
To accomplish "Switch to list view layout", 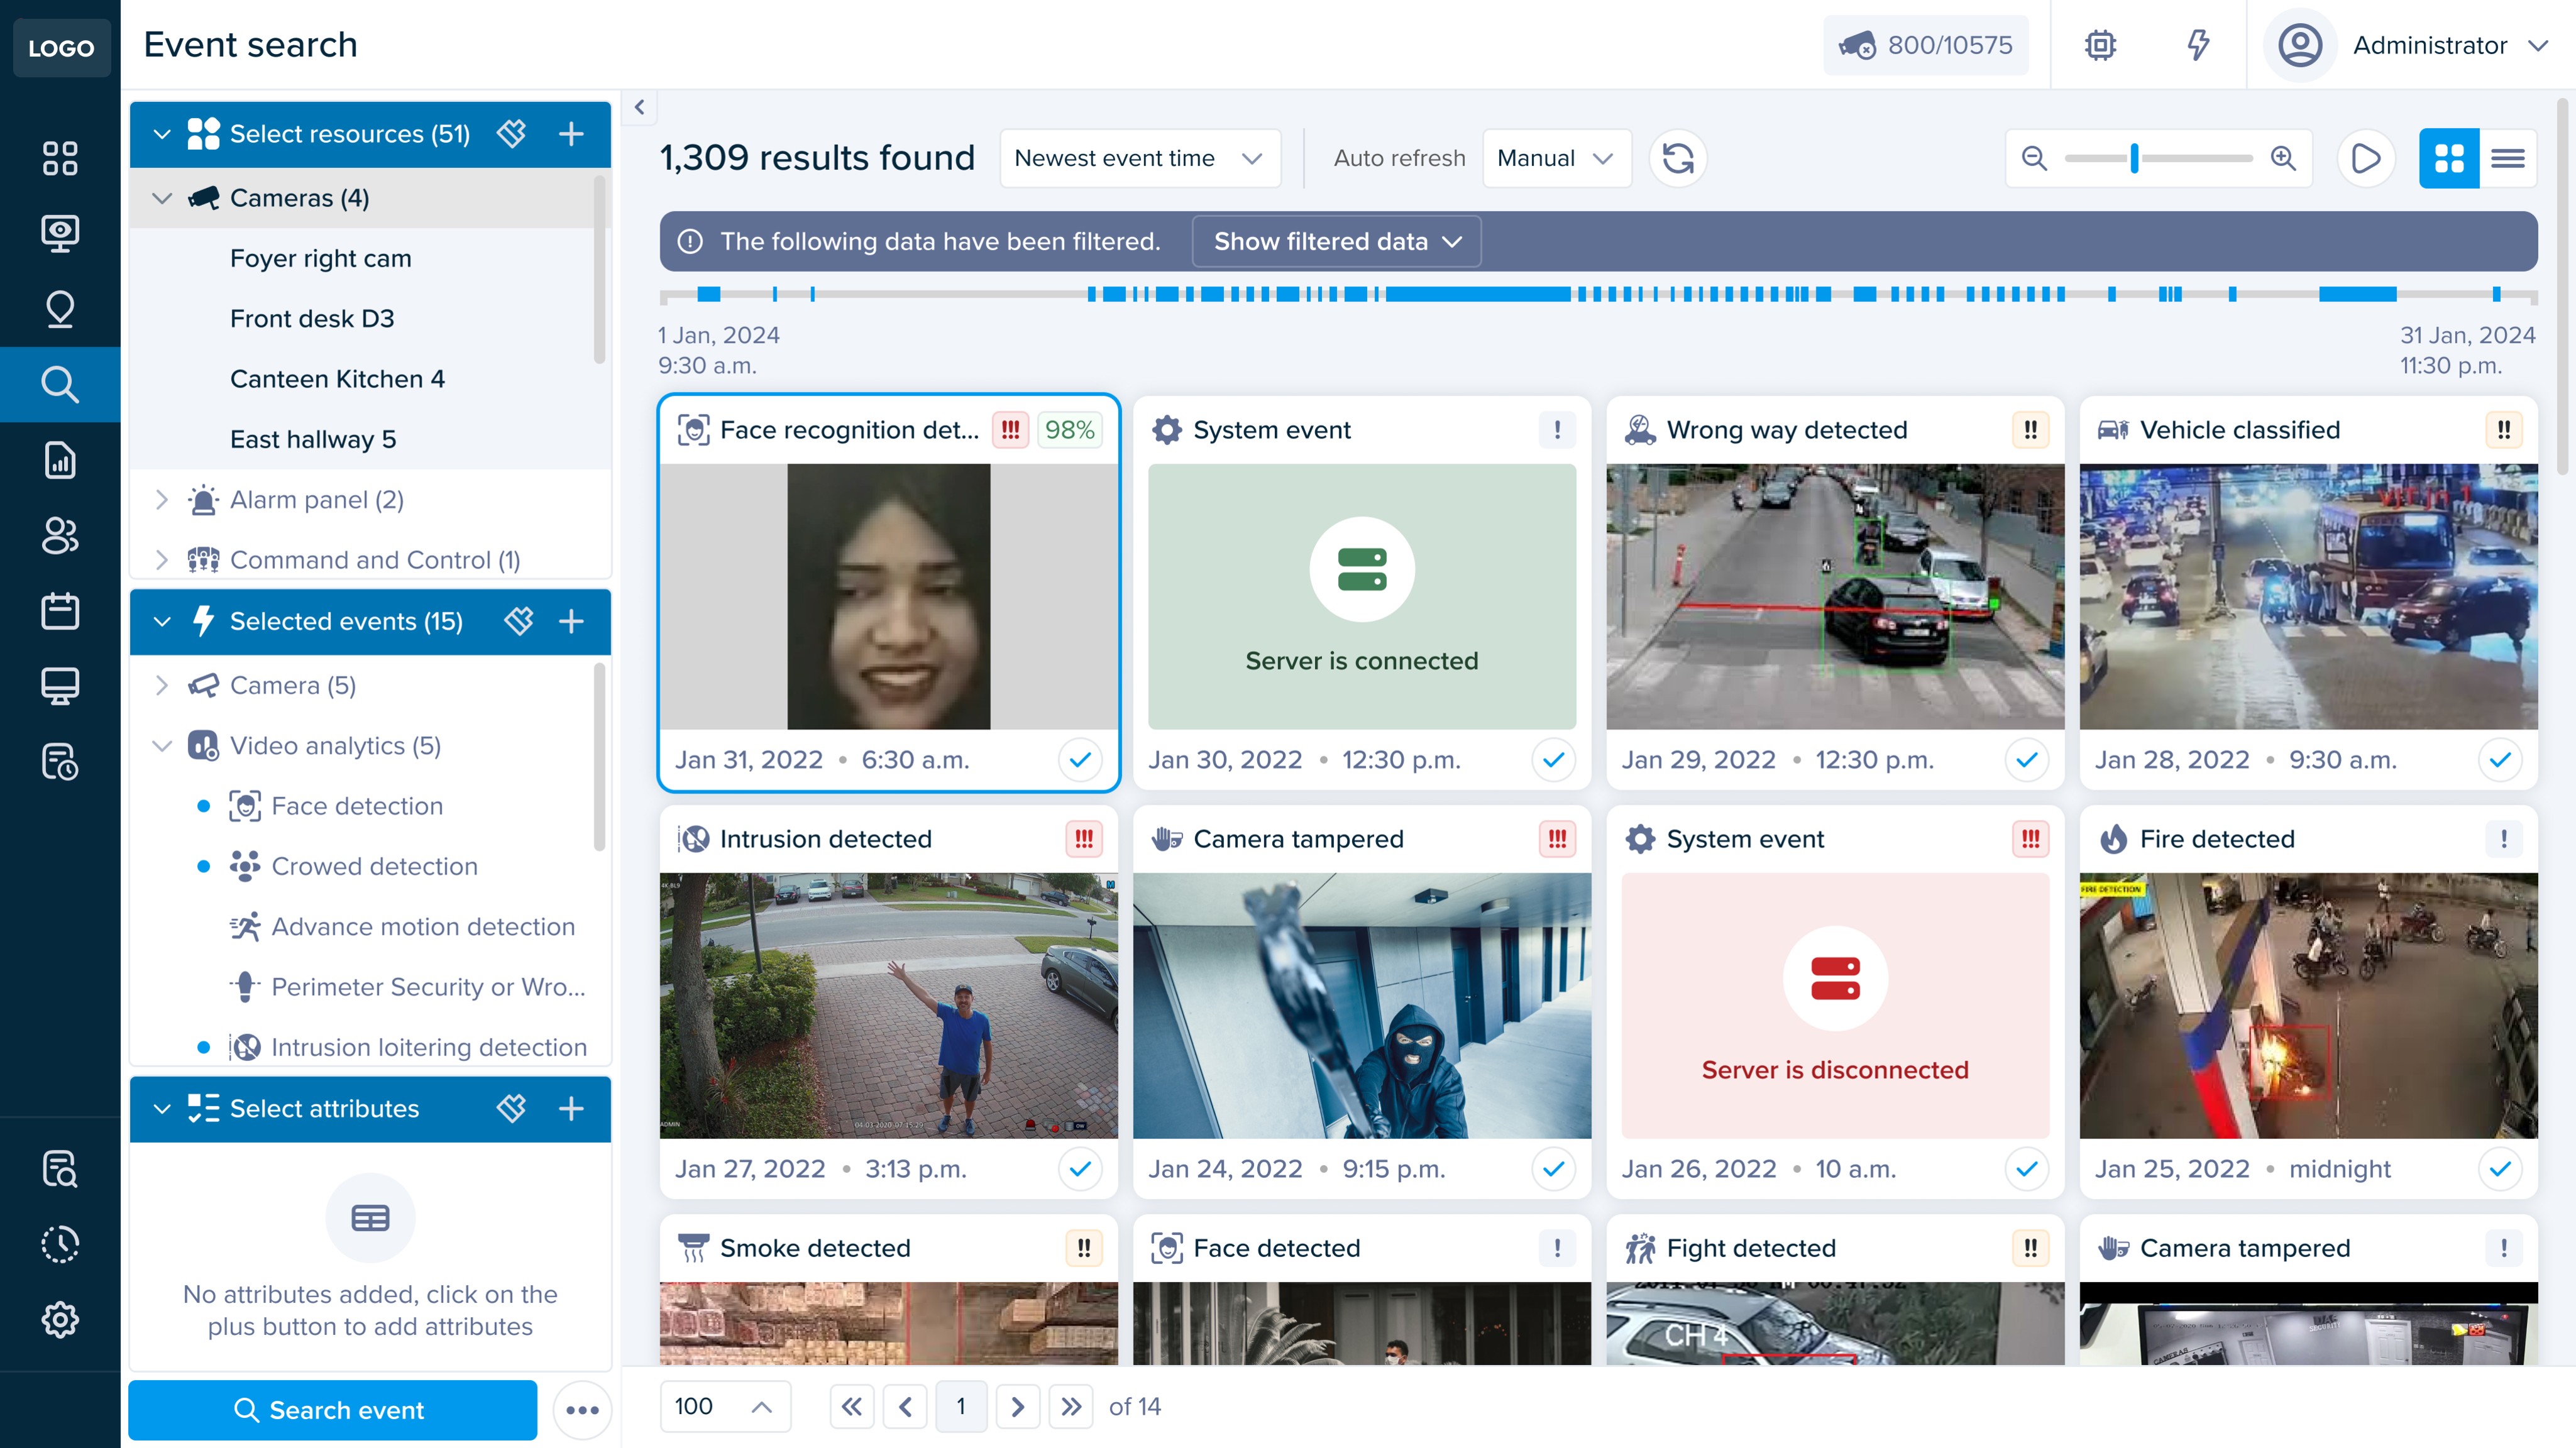I will point(2507,158).
